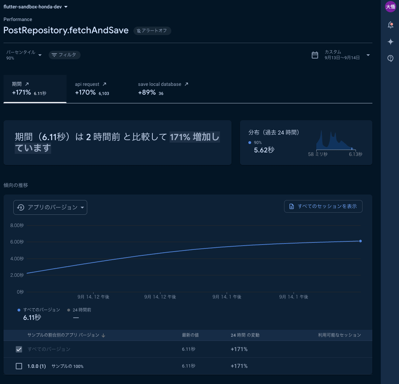Open the パーセンタイル 90% dropdown

point(23,55)
